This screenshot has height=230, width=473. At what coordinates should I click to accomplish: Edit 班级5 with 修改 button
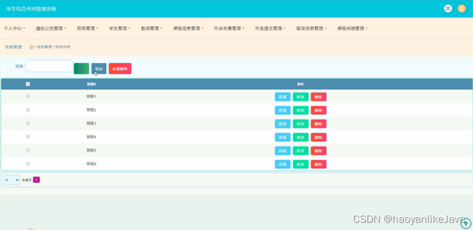301,151
